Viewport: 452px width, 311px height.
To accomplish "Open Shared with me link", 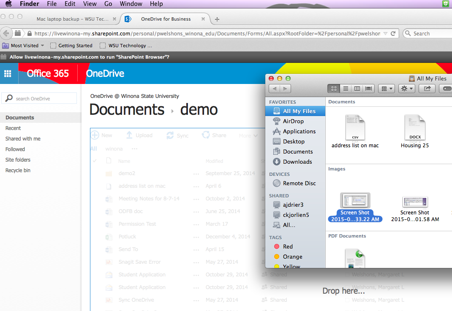I will [23, 139].
